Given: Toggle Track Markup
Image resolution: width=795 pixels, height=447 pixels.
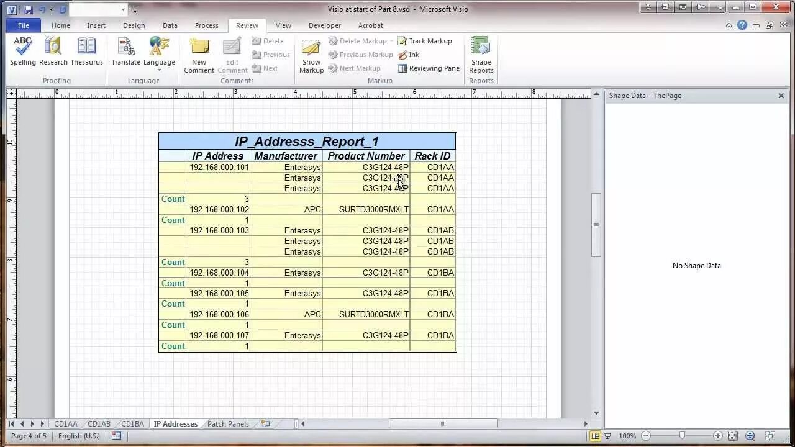Looking at the screenshot, I should [425, 41].
